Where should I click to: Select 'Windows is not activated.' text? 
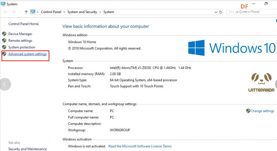click(87, 146)
